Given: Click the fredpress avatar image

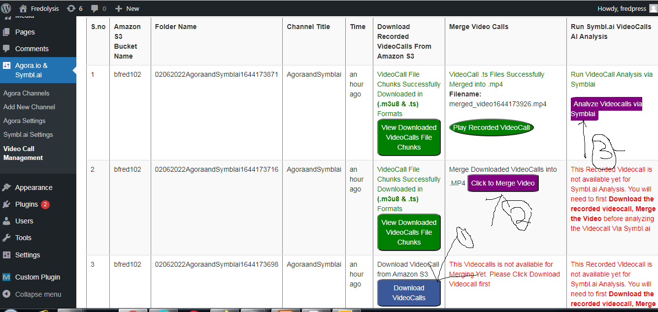Looking at the screenshot, I should 653,8.
